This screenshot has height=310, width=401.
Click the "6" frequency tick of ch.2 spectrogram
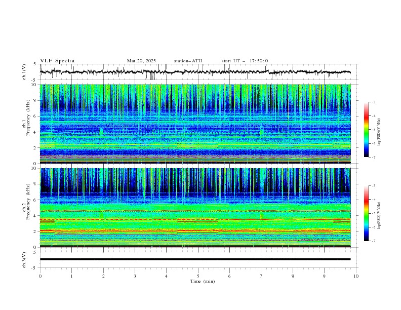click(35, 200)
